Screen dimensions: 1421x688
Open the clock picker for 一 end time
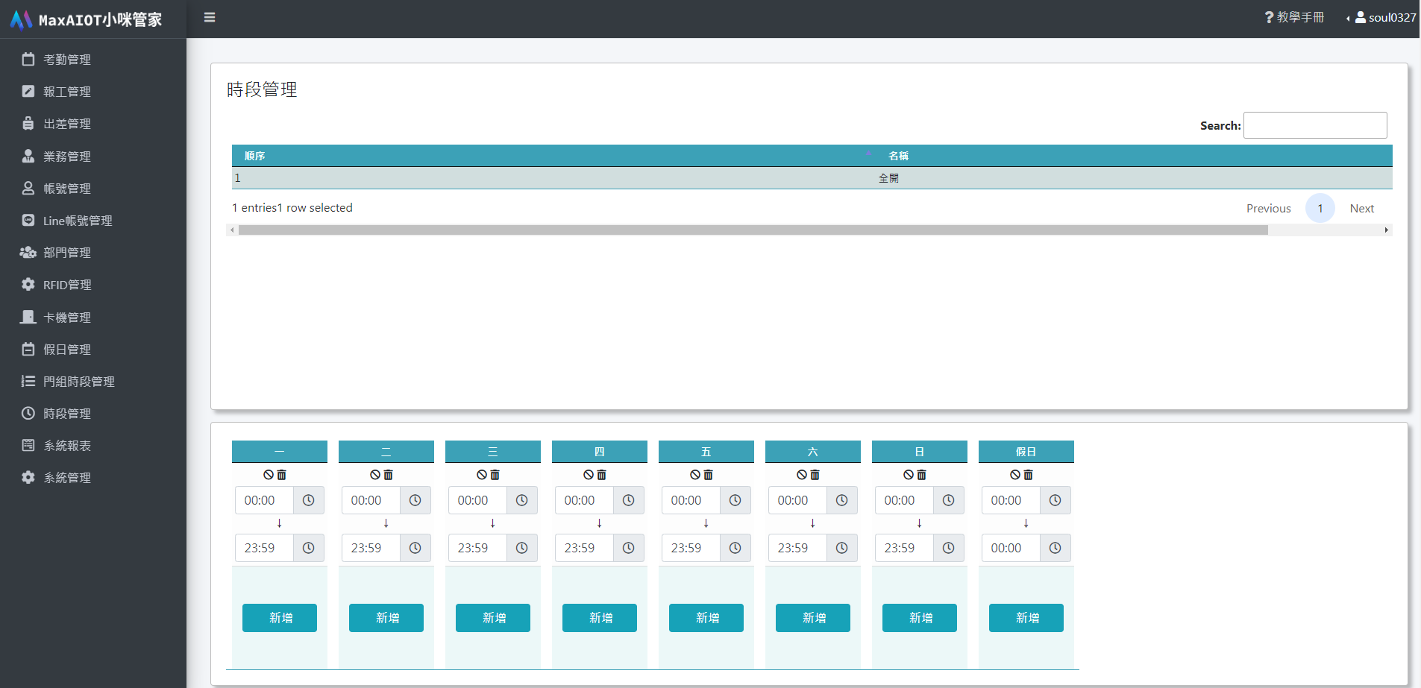tap(309, 548)
